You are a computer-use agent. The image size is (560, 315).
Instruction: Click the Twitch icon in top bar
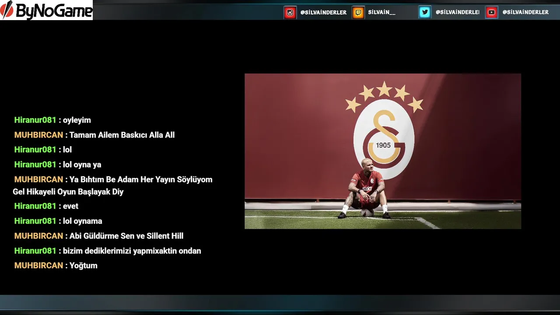pos(358,13)
